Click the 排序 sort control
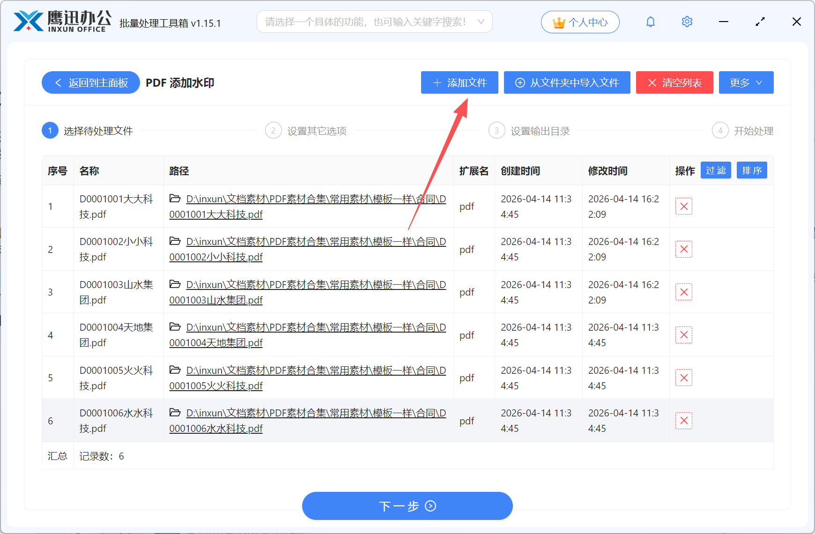 (x=752, y=170)
